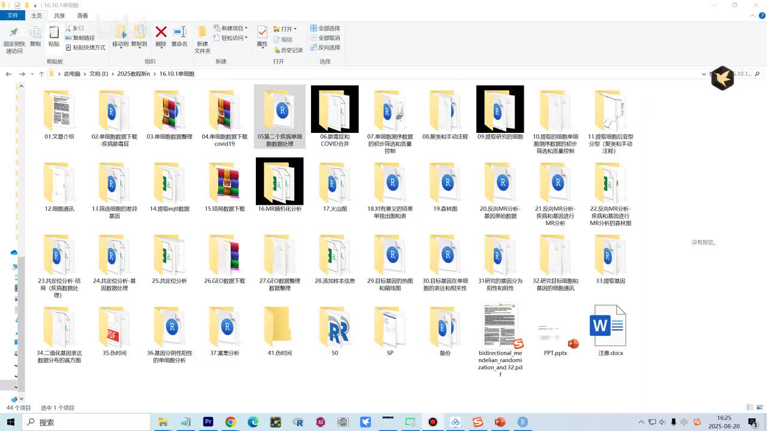767x431 pixels.
Task: Navigate to 文档 (I:) in the address bar
Action: click(x=99, y=74)
